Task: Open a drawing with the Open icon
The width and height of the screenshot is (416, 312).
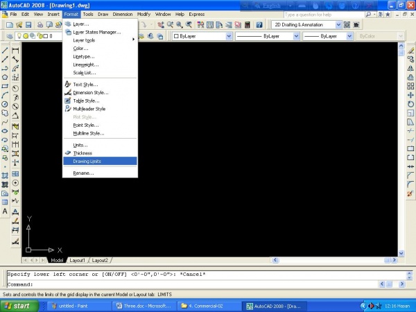Action: click(x=19, y=25)
